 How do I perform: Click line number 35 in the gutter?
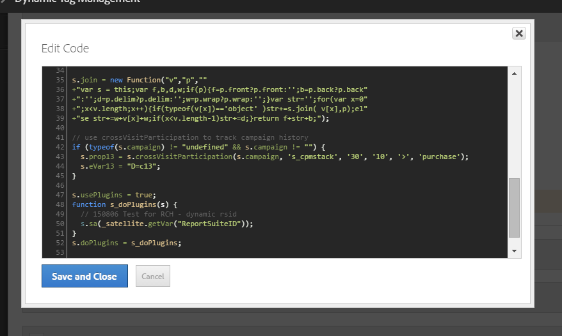click(x=61, y=80)
